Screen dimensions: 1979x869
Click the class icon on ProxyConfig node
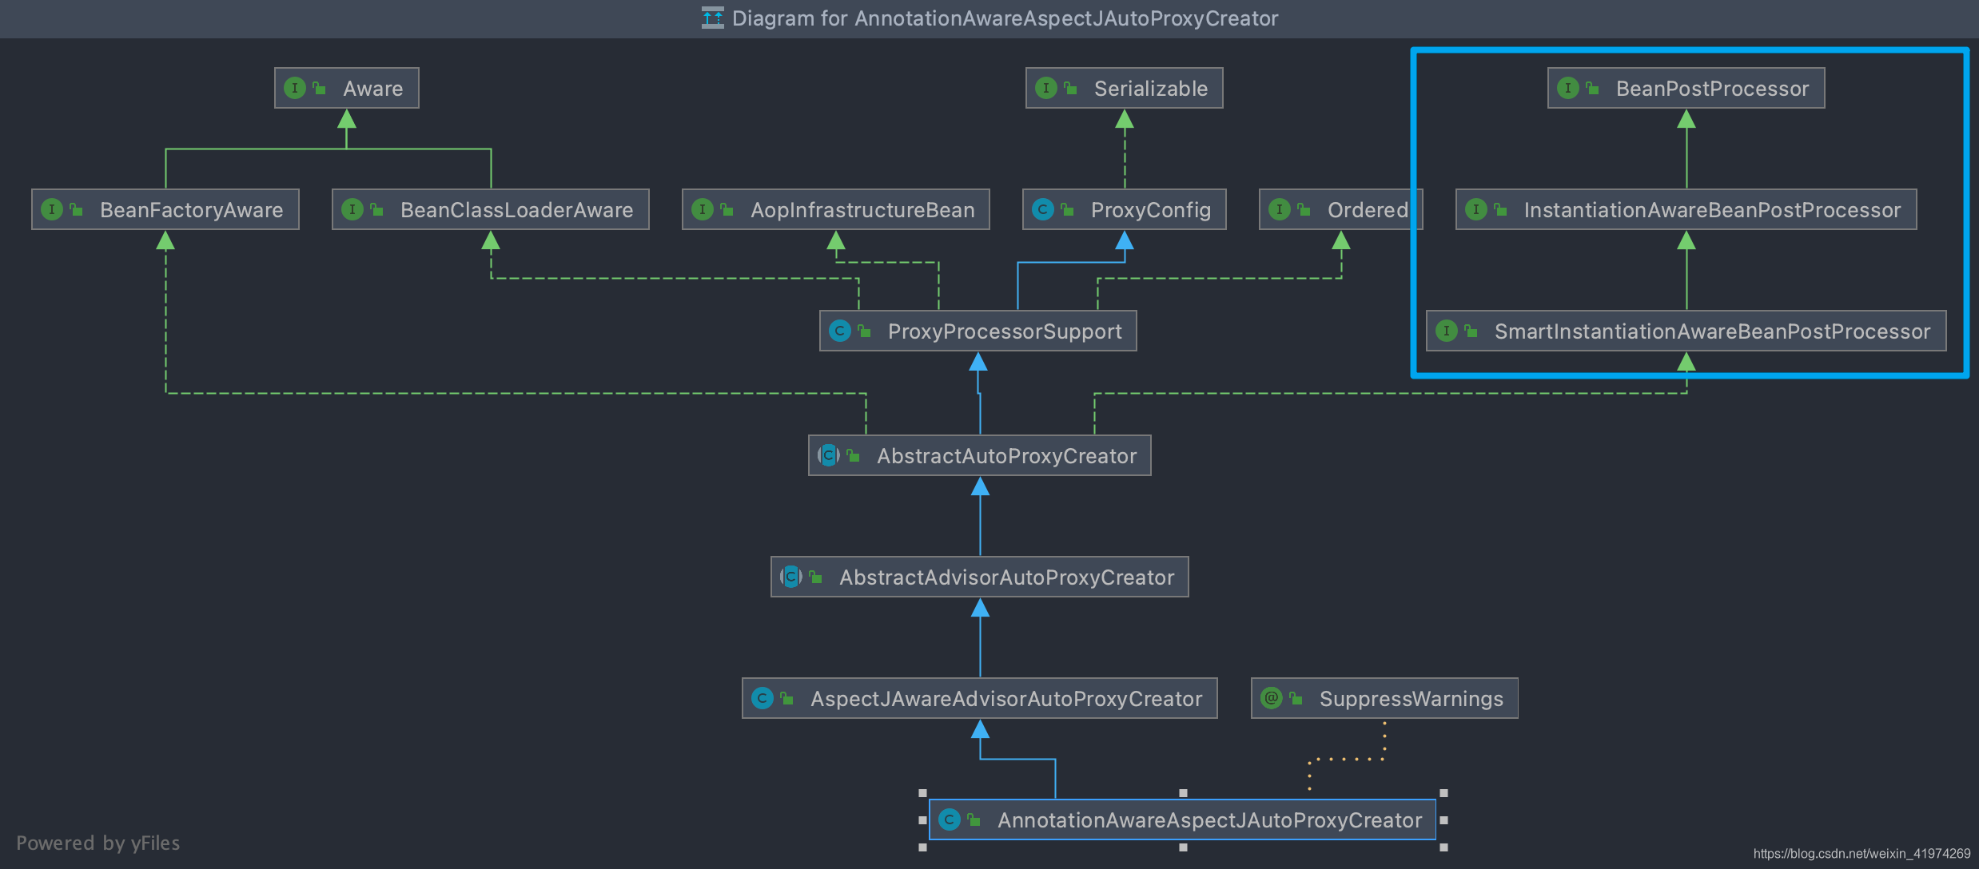click(1042, 209)
